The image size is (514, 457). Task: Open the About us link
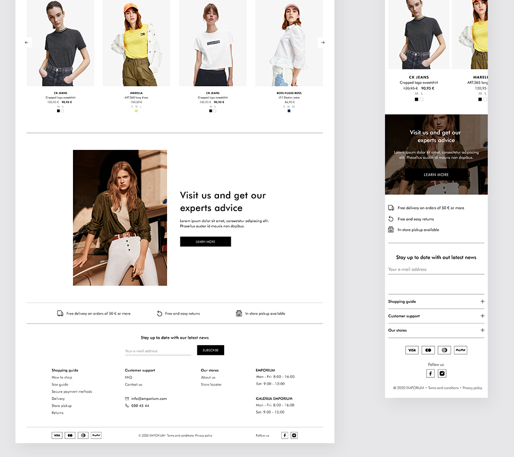pyautogui.click(x=208, y=377)
